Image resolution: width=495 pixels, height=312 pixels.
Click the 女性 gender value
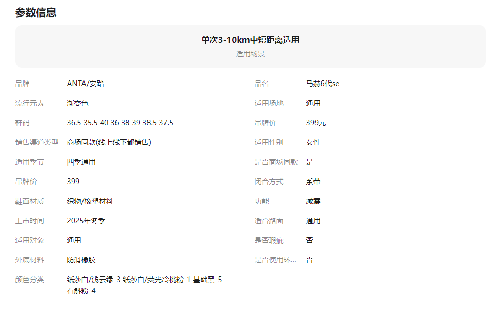(313, 142)
